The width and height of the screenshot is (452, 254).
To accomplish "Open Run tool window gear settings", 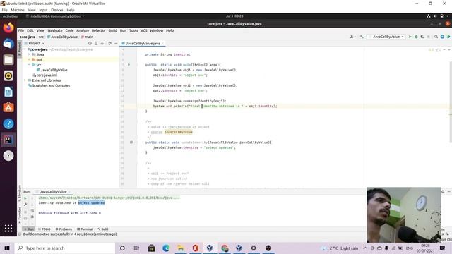I will (443, 191).
